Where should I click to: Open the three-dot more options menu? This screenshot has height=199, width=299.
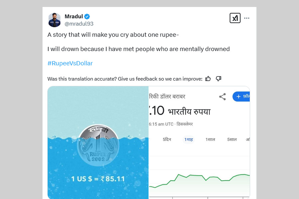coord(247,18)
